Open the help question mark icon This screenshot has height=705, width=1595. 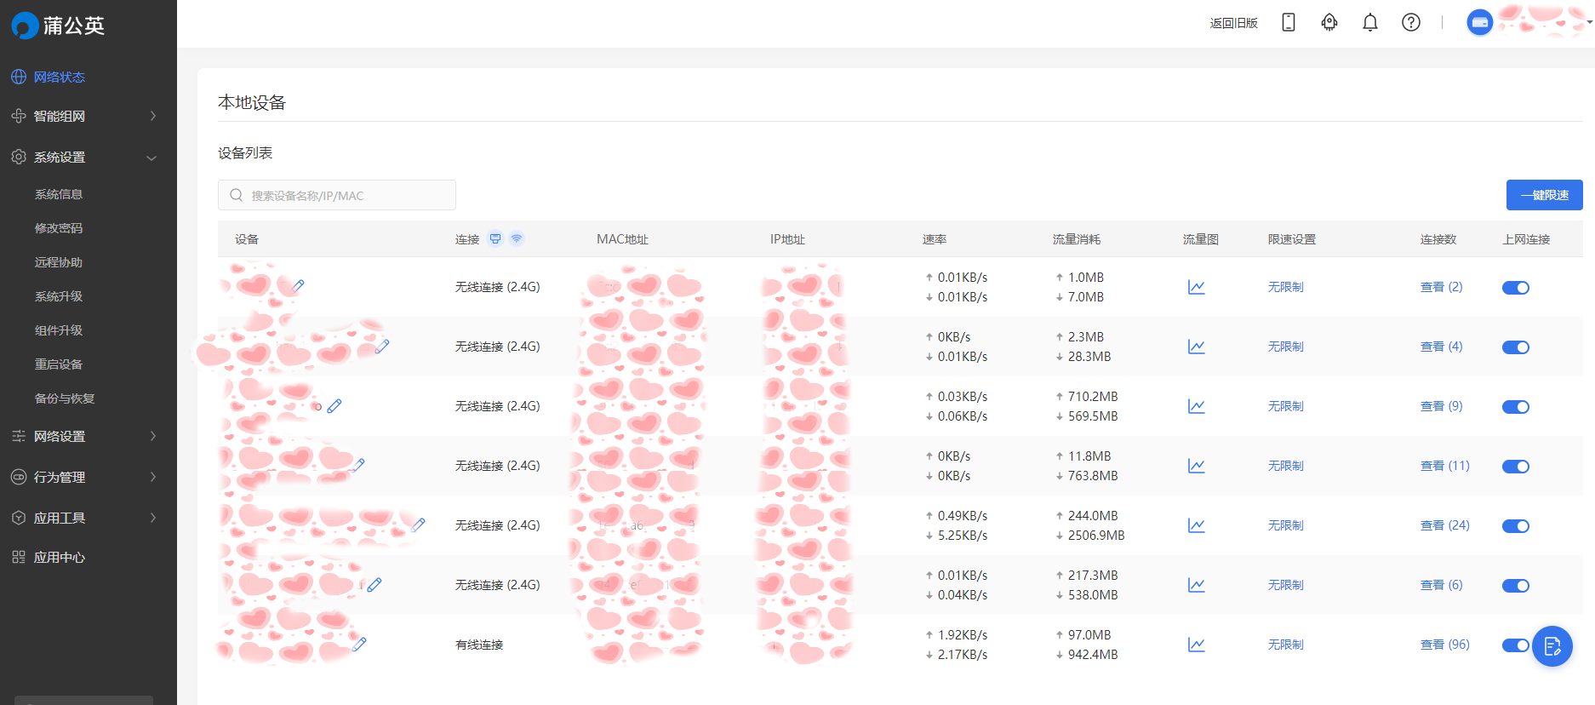[x=1411, y=23]
